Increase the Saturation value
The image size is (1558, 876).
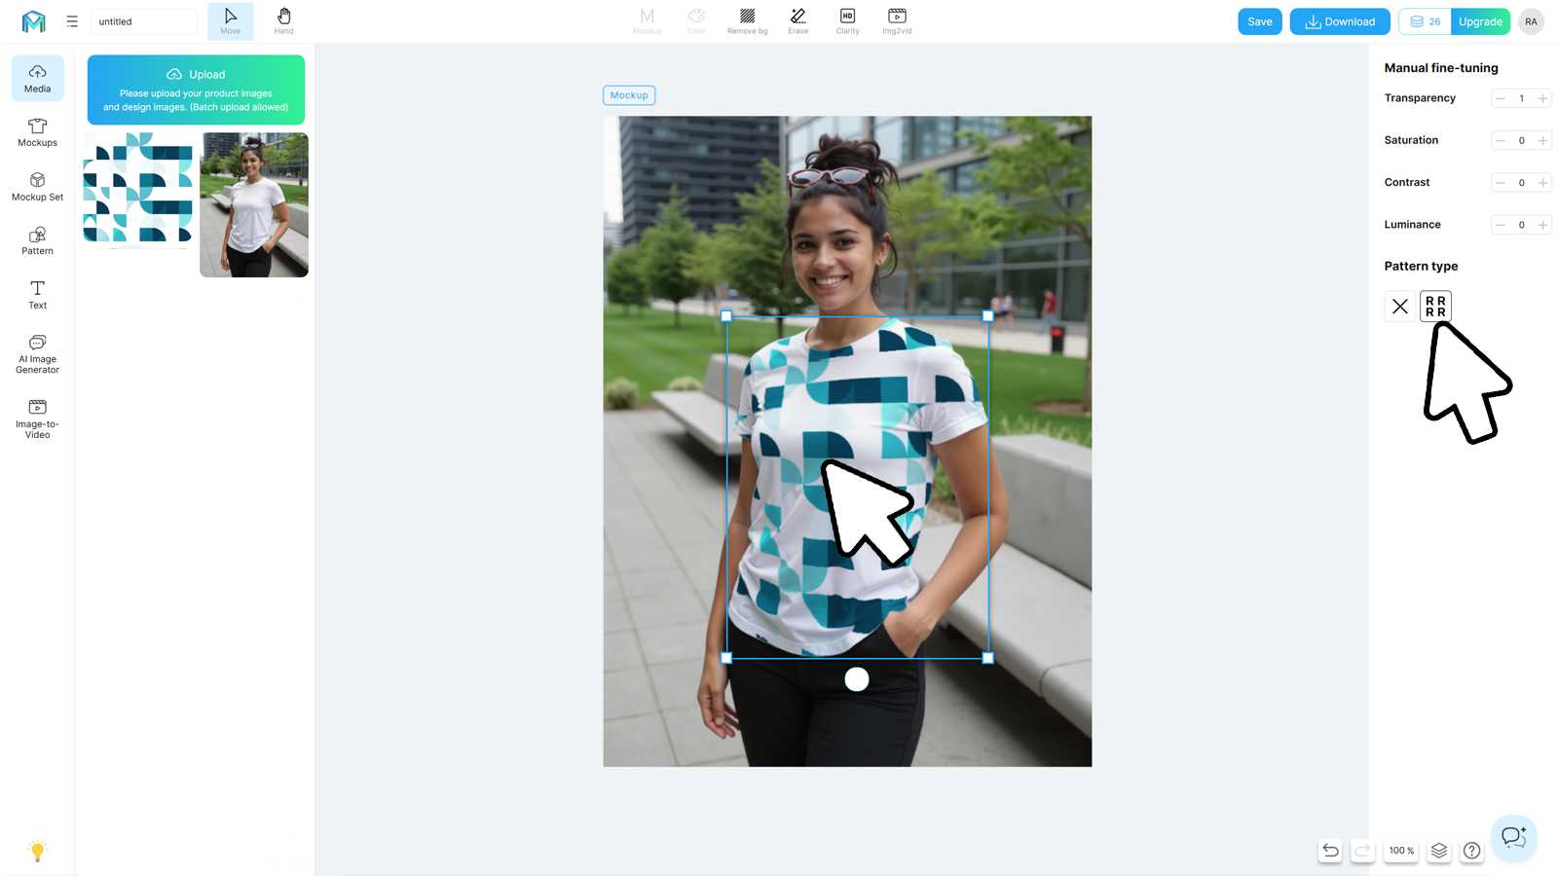coord(1542,140)
